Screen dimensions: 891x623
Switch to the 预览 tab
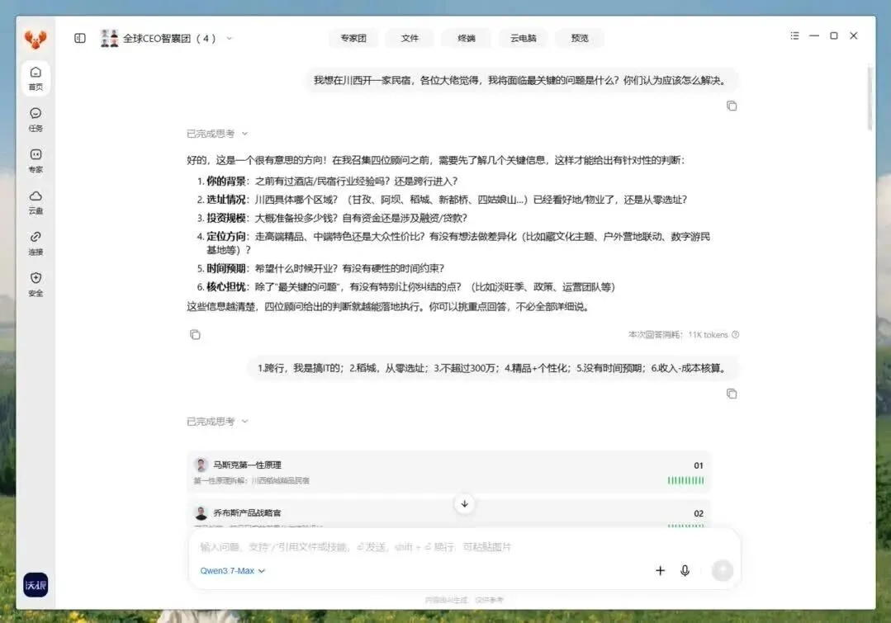coord(580,38)
